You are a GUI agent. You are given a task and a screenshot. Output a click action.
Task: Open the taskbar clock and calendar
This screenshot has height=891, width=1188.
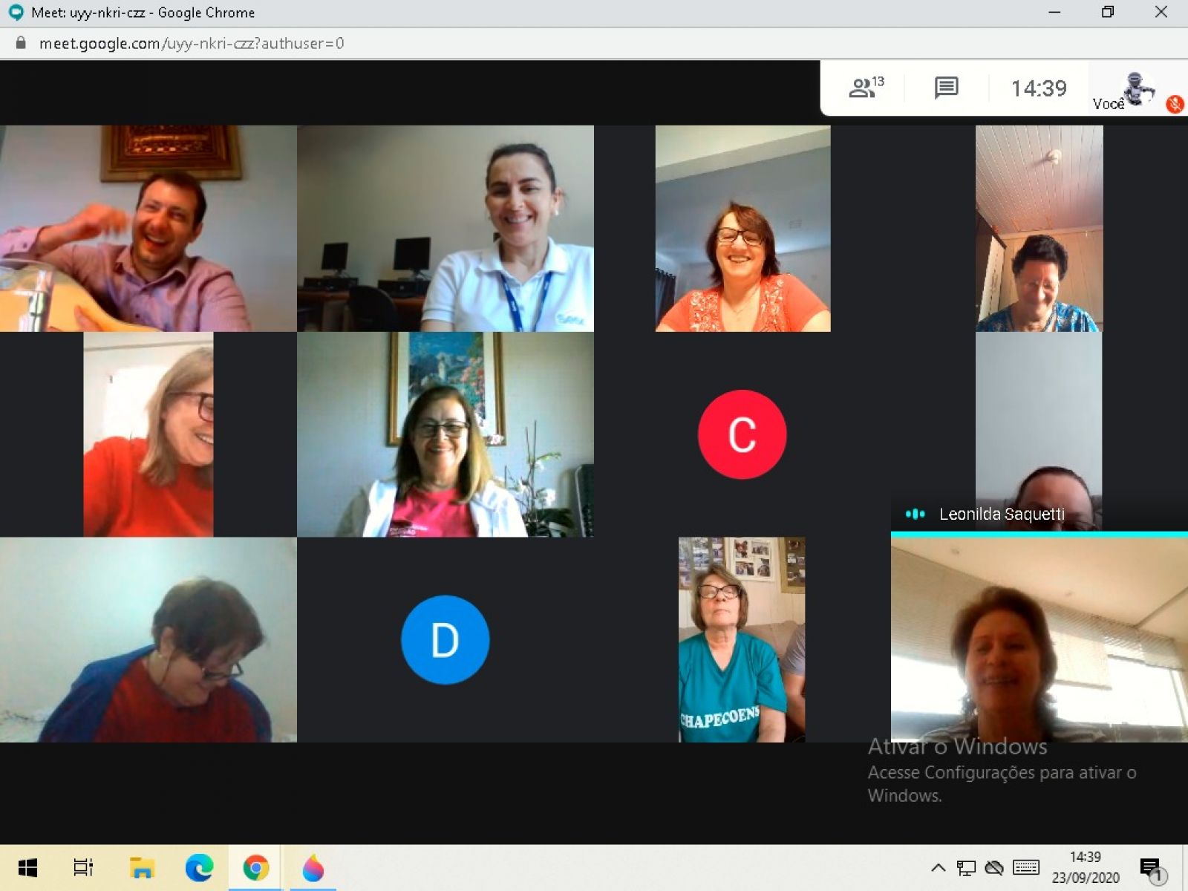[x=1085, y=867]
